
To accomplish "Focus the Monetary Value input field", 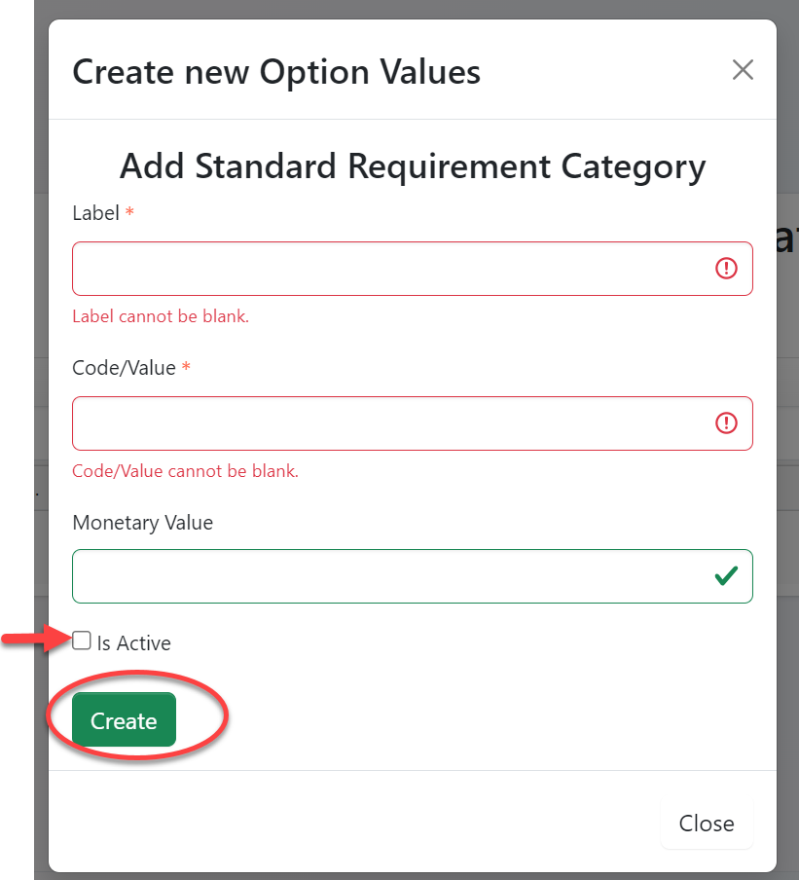I will [389, 576].
